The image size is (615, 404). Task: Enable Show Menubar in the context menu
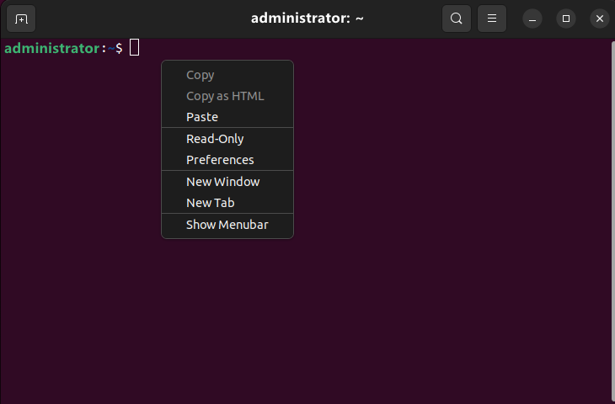(x=227, y=225)
